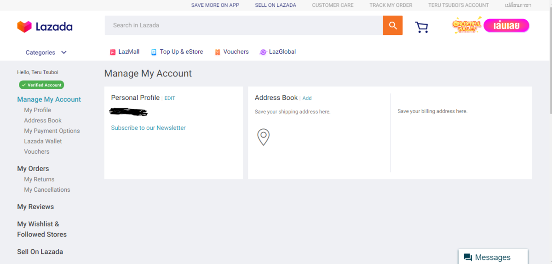This screenshot has width=552, height=264.
Task: Open My Returns in sidebar
Action: [x=39, y=179]
